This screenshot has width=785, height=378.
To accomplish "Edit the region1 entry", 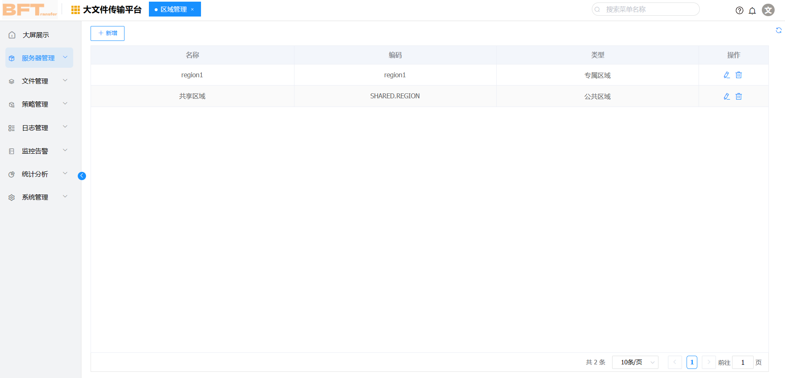I will pos(727,75).
